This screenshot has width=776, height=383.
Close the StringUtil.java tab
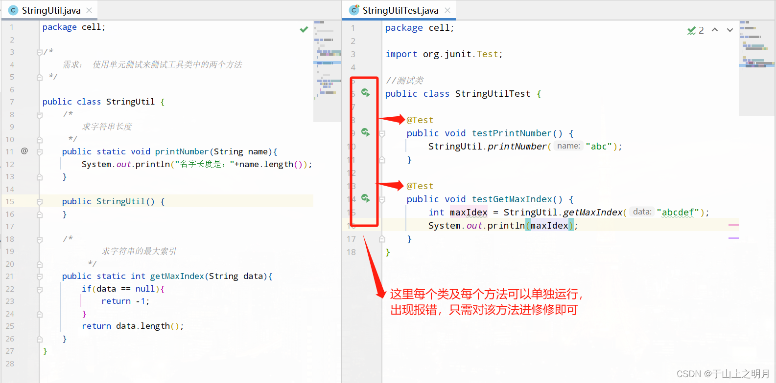coord(89,10)
